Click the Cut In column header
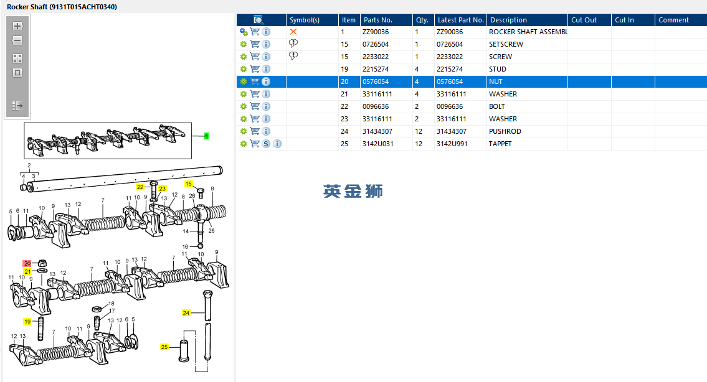Image resolution: width=707 pixels, height=382 pixels. 633,20
